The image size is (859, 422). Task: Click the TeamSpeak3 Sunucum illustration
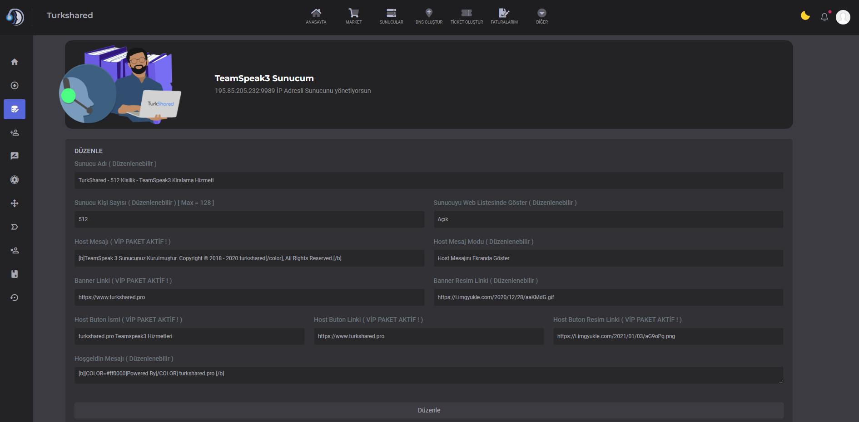(x=120, y=85)
